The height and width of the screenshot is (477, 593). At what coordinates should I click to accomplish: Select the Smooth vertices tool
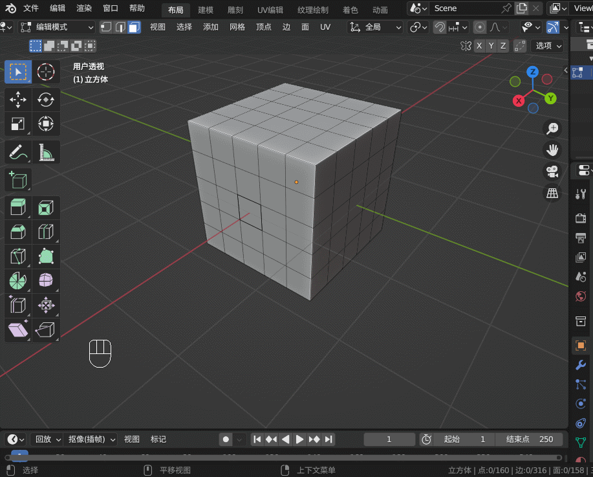pos(46,280)
